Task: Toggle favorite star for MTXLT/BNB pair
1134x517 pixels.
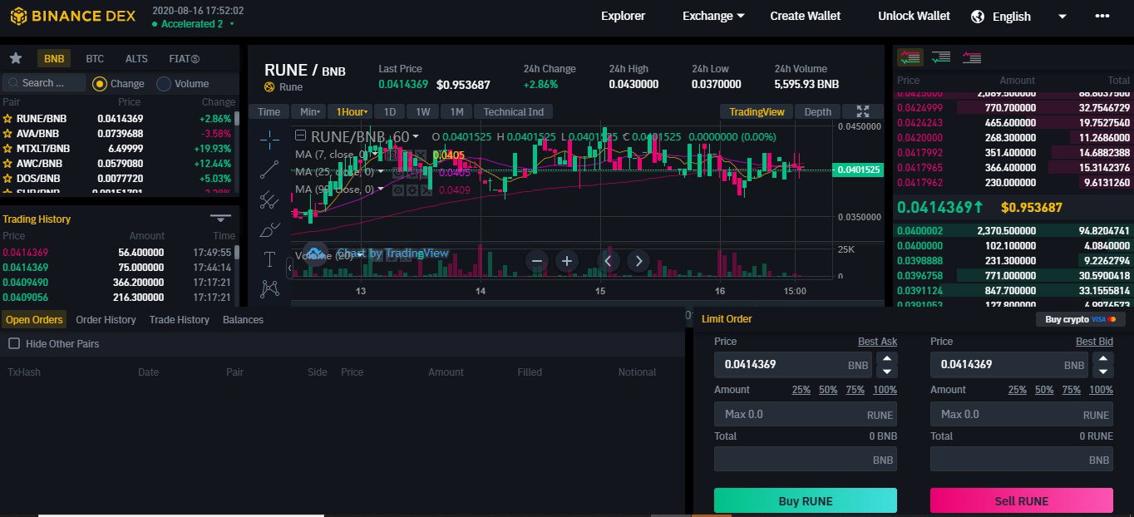Action: [7, 149]
